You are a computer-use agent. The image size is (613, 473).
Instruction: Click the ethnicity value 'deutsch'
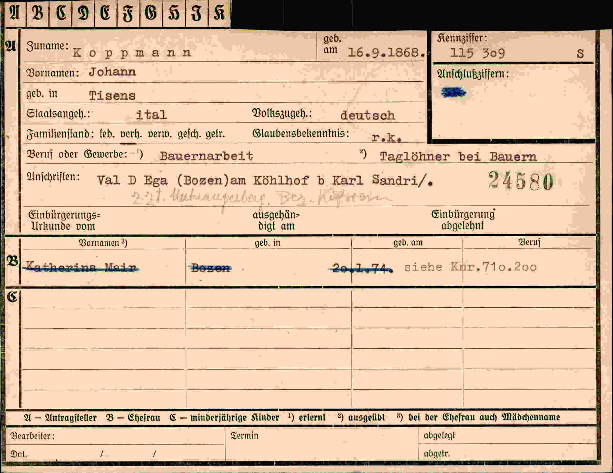point(368,115)
